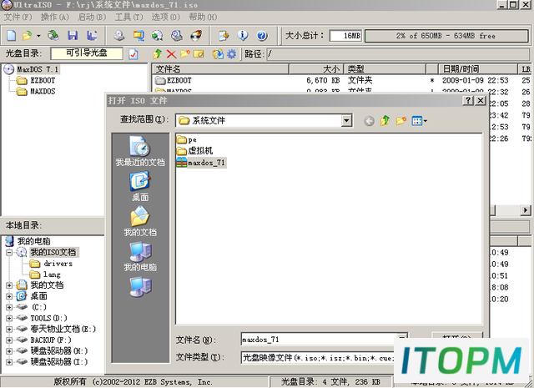
Task: Click the 大小总计 16MB field
Action: coord(345,36)
